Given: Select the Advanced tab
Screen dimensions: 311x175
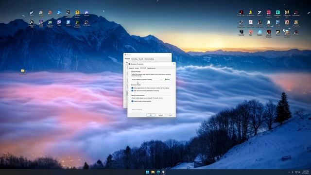Looking at the screenshot, I should [143, 68].
